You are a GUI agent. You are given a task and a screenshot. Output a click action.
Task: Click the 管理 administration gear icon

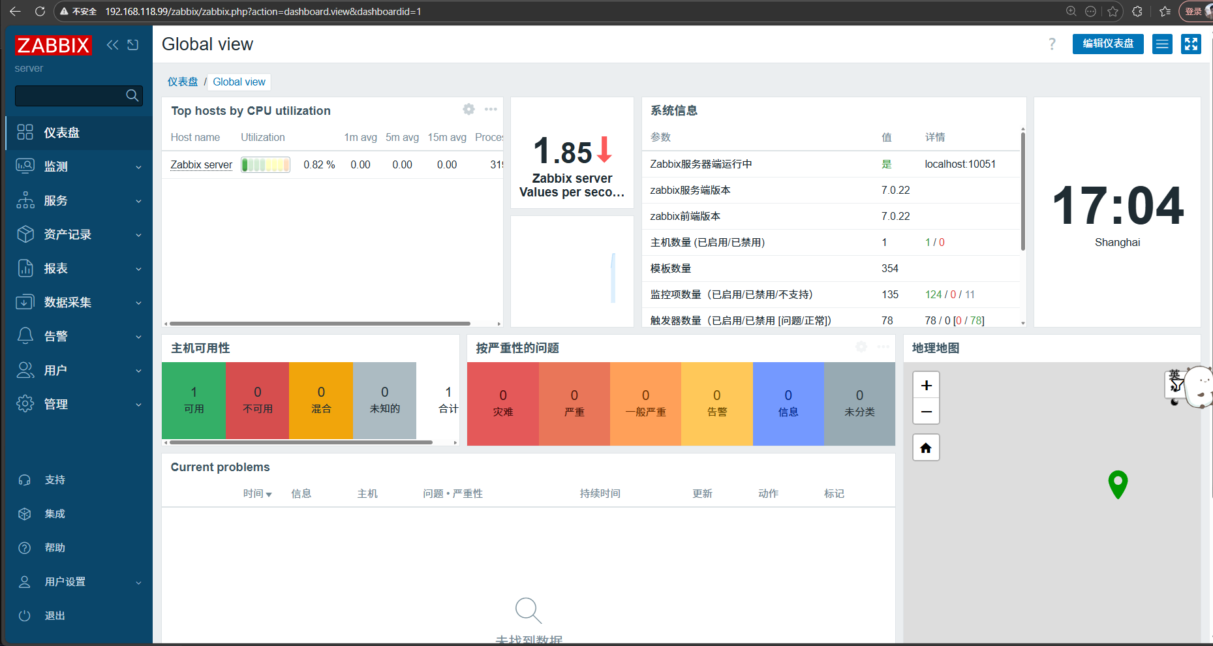25,404
